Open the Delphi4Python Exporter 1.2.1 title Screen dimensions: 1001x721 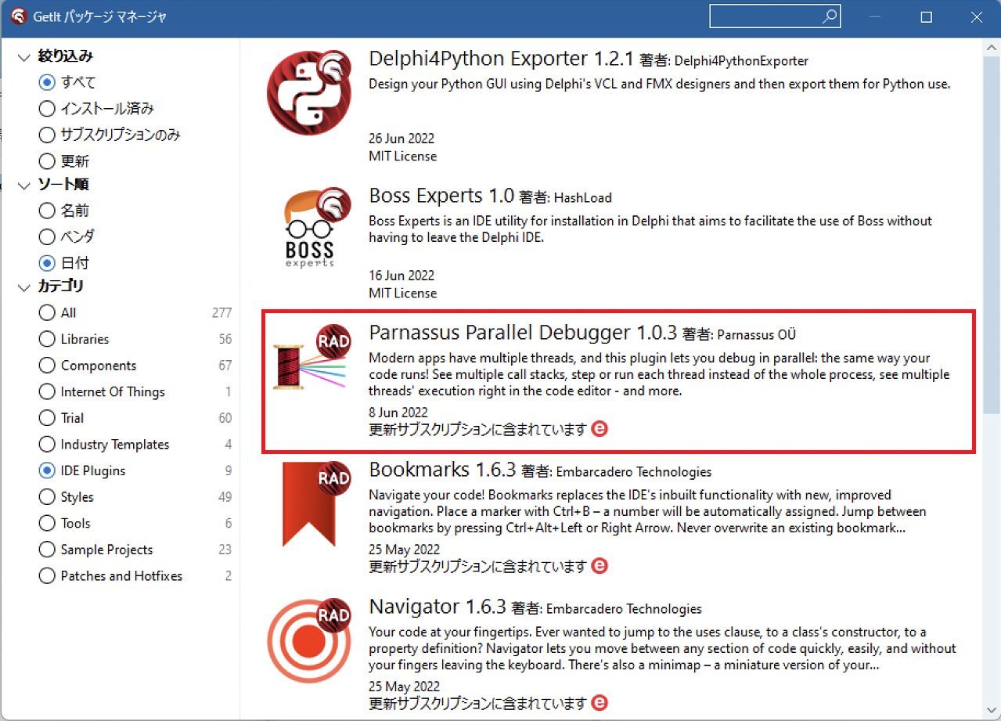(500, 59)
